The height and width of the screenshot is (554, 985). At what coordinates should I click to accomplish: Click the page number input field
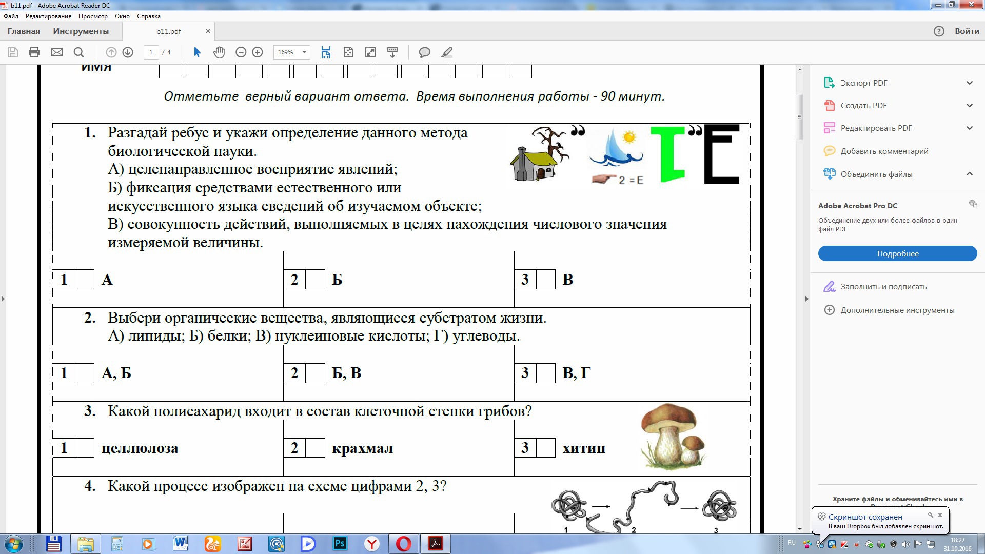151,52
